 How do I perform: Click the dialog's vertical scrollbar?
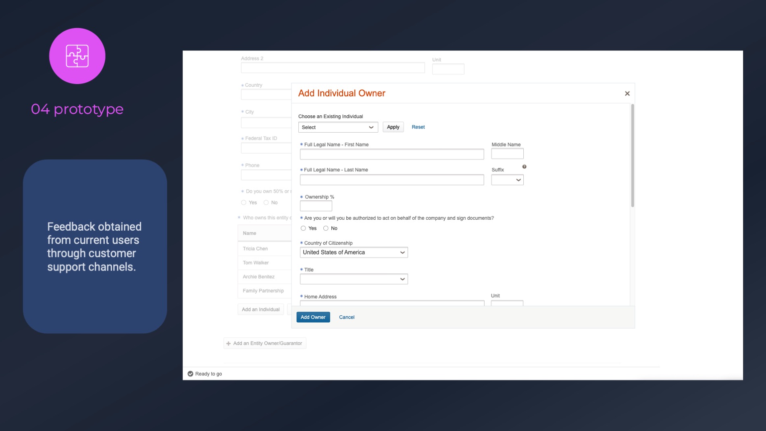coord(632,156)
